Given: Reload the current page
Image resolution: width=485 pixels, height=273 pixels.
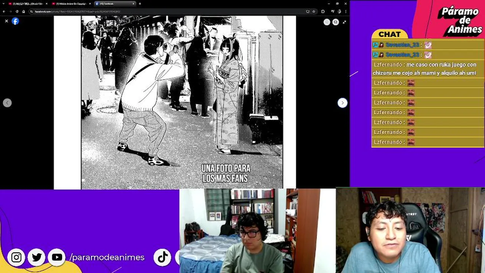Looking at the screenshot, I should (x=17, y=11).
